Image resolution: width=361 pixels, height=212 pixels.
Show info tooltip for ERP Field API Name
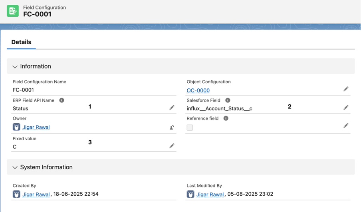tap(62, 100)
